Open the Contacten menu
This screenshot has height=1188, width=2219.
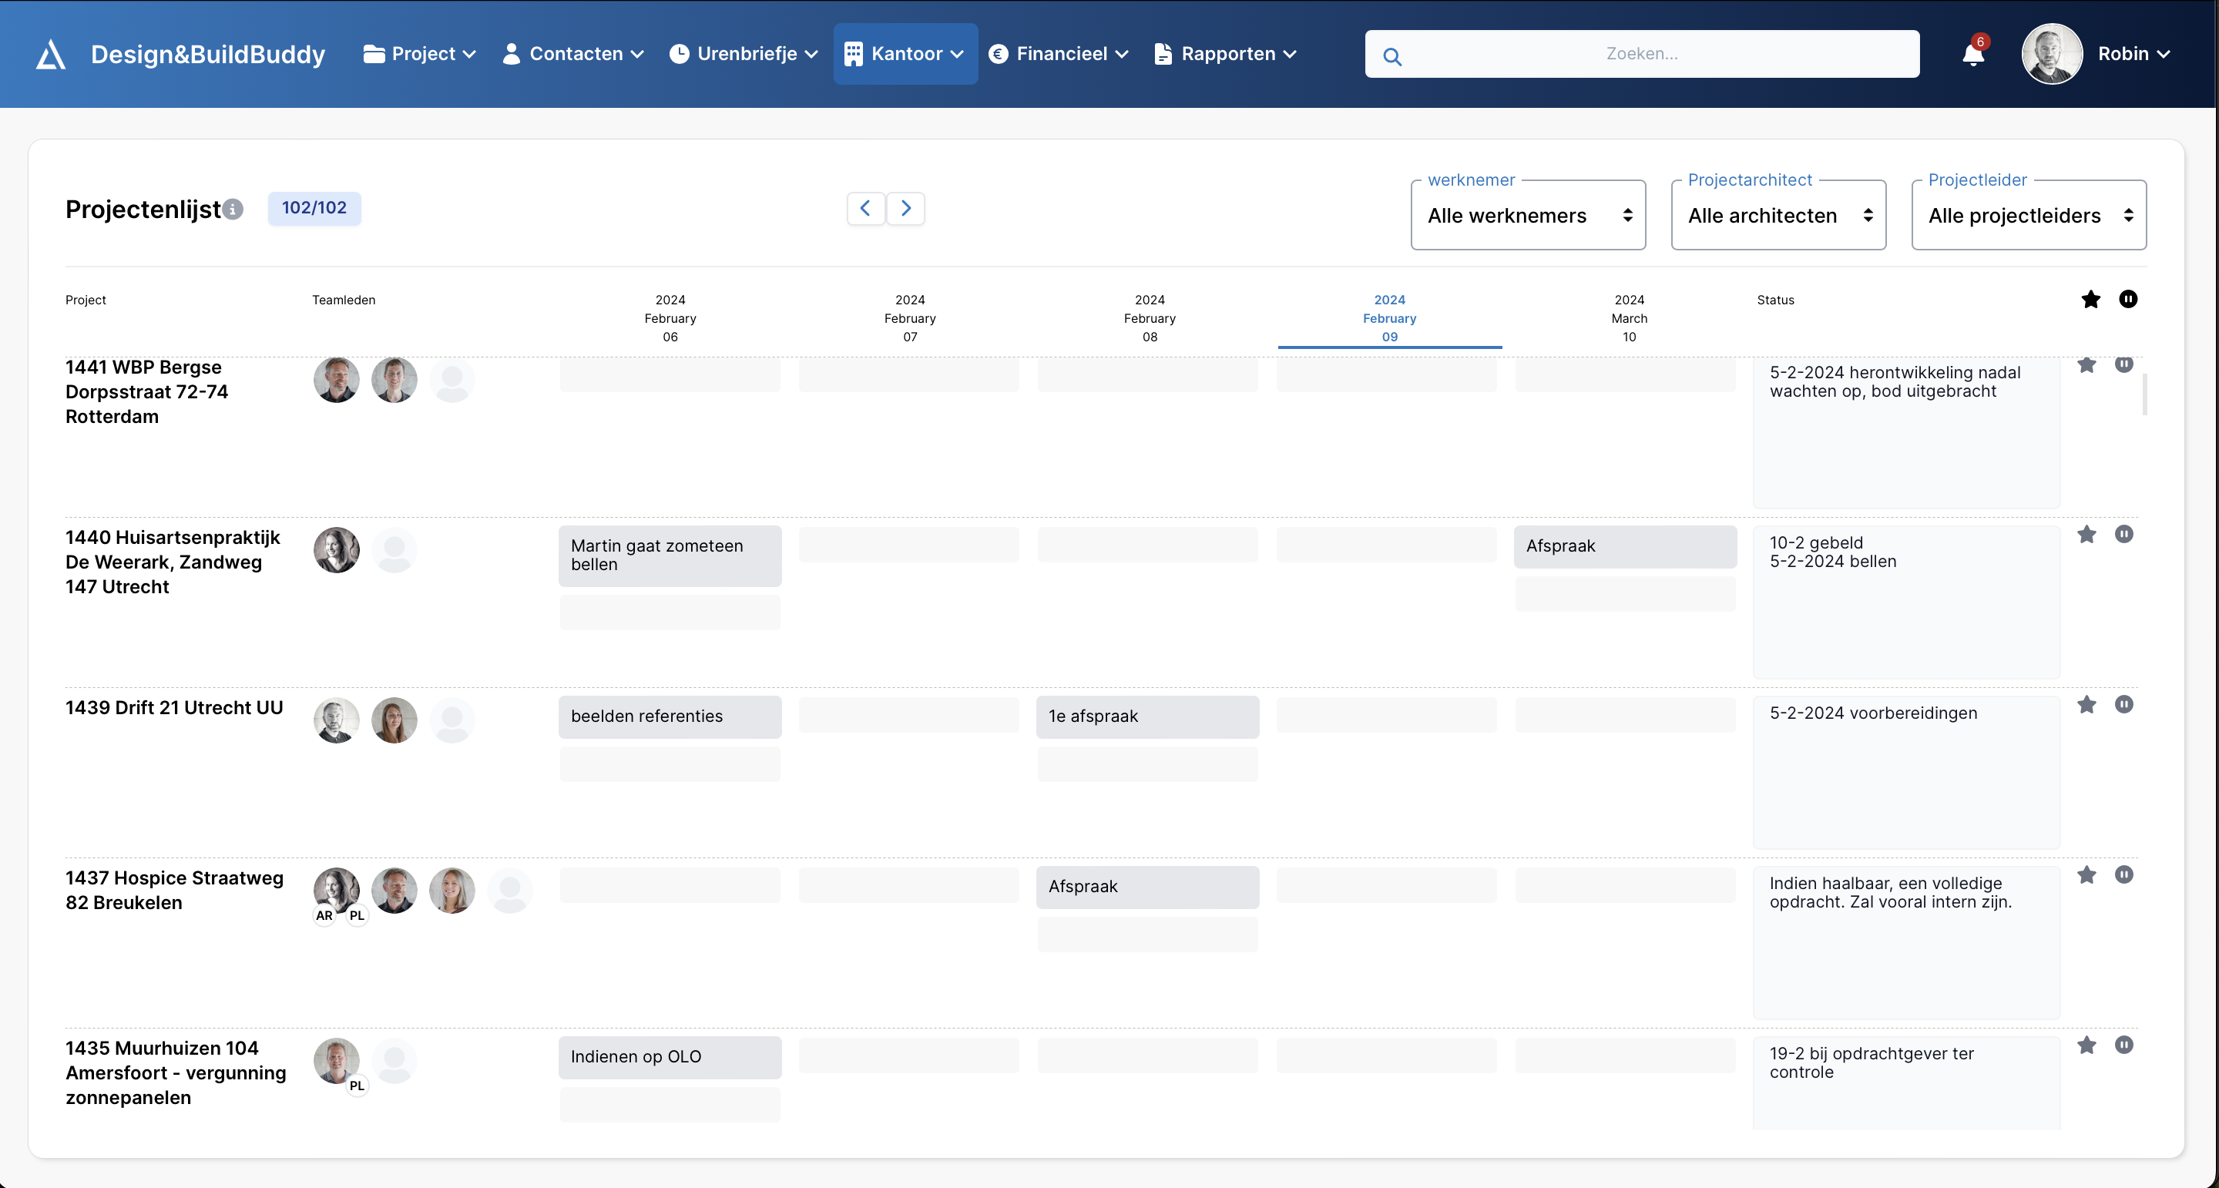point(572,53)
